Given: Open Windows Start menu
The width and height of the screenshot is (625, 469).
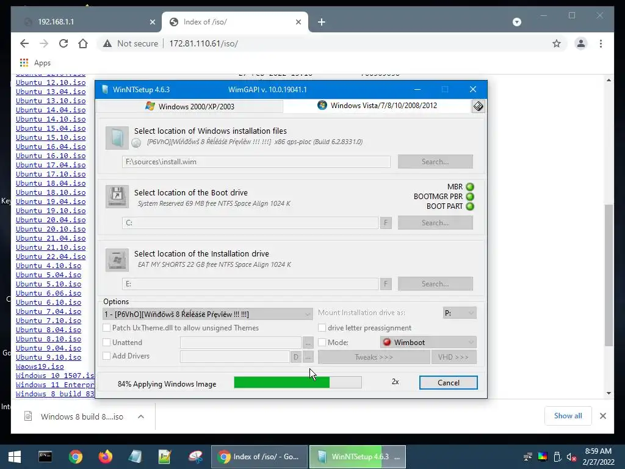Looking at the screenshot, I should (x=15, y=457).
